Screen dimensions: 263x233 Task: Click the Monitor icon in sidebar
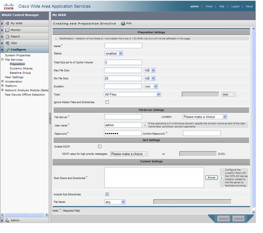pyautogui.click(x=7, y=30)
